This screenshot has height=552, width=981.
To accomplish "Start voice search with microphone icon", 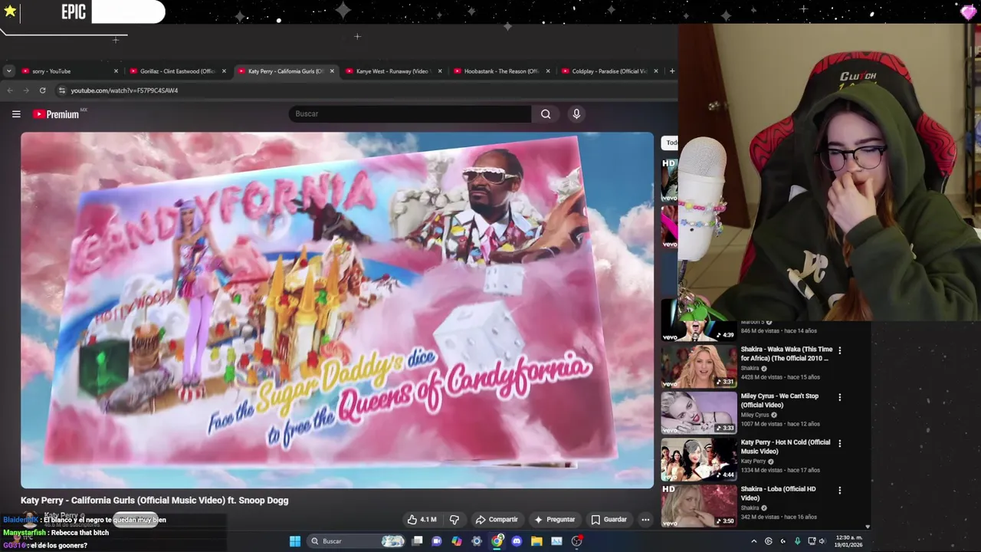I will (576, 114).
